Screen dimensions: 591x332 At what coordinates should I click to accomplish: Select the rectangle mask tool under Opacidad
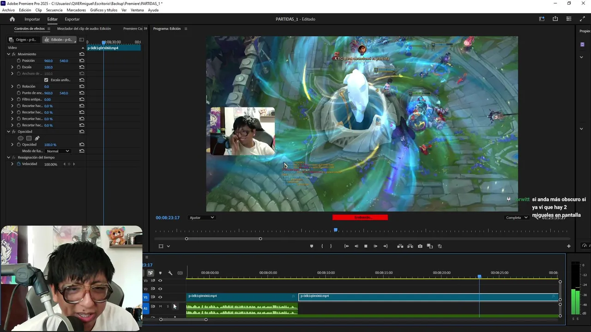(x=29, y=138)
